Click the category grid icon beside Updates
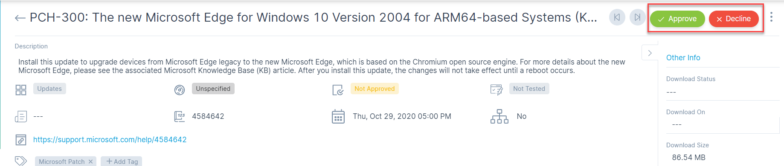Screen dimensions: 784x166 tap(21, 90)
